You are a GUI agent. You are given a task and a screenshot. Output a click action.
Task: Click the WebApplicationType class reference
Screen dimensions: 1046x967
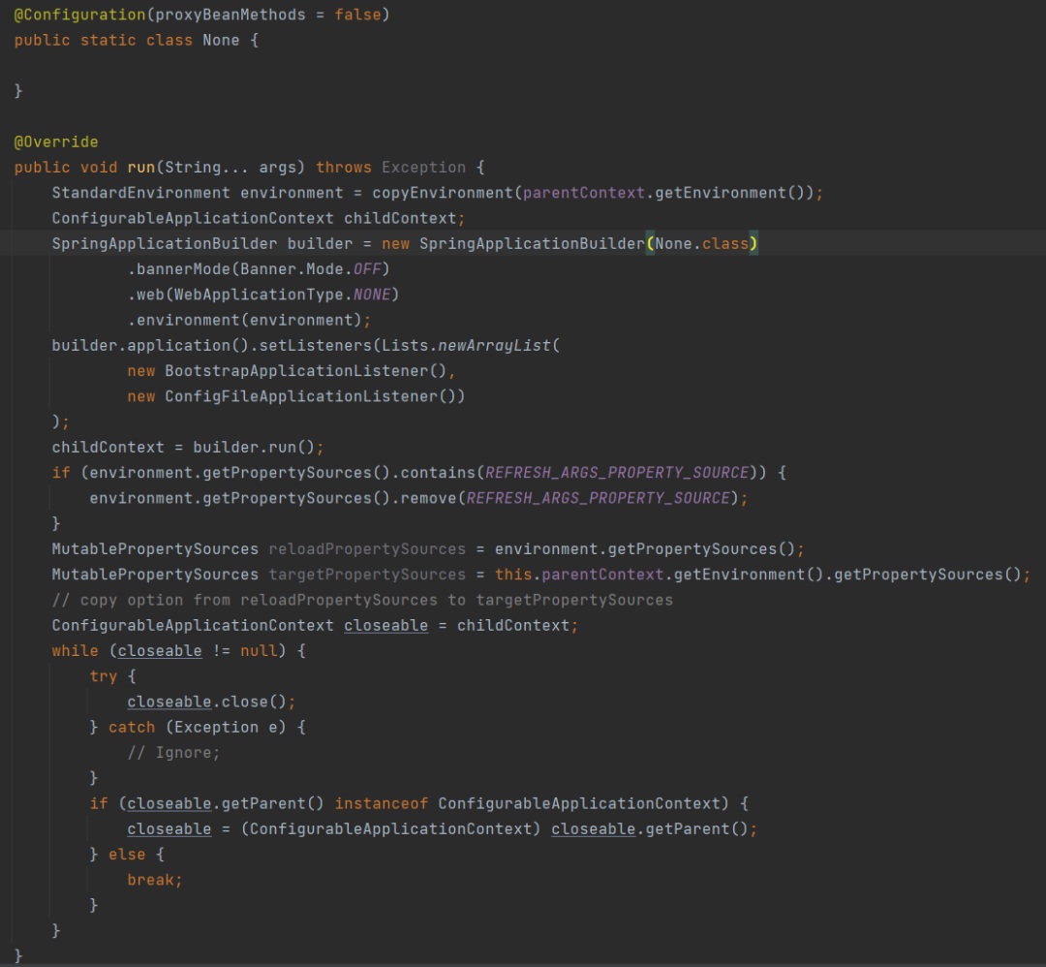[259, 295]
